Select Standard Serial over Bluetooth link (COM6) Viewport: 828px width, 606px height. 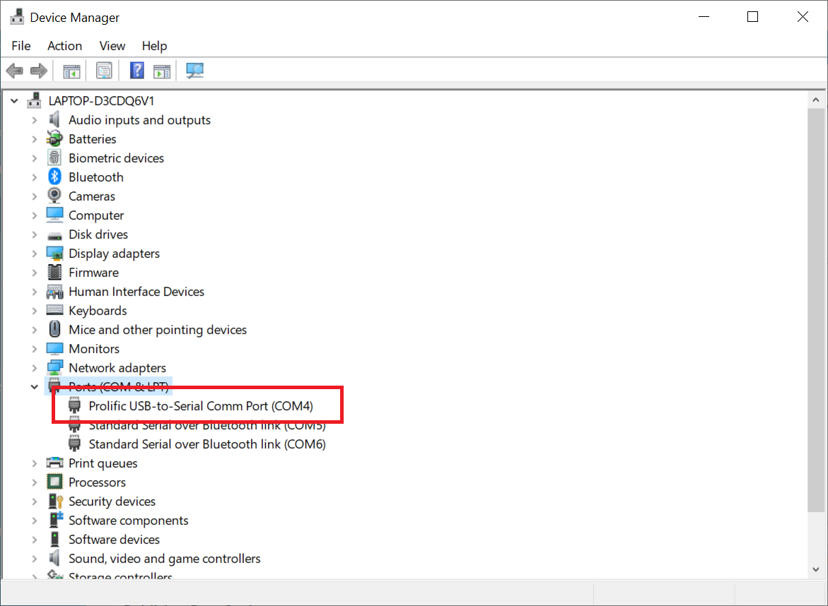click(x=206, y=444)
